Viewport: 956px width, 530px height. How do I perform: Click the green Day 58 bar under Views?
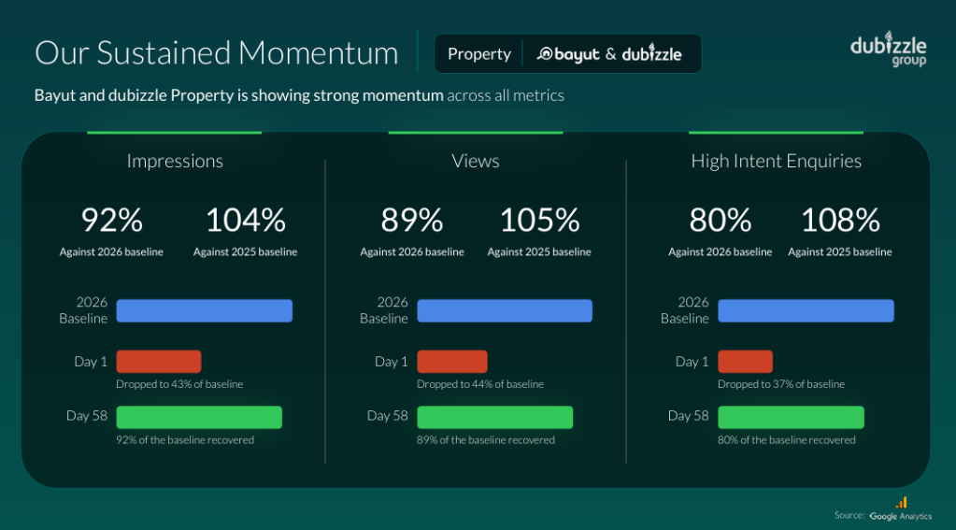(495, 417)
